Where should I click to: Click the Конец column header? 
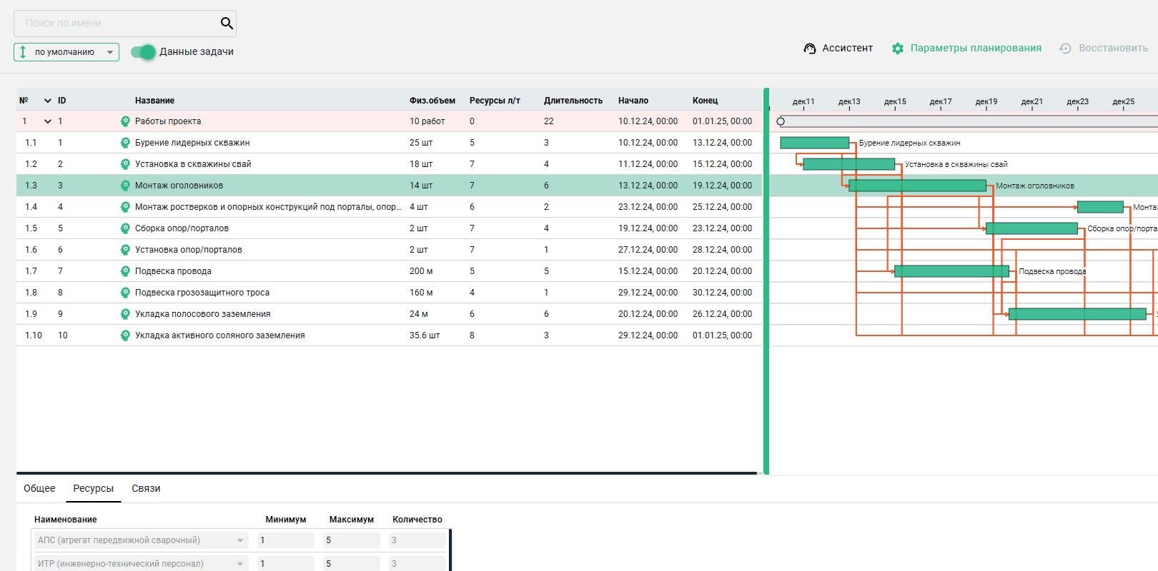coord(705,101)
